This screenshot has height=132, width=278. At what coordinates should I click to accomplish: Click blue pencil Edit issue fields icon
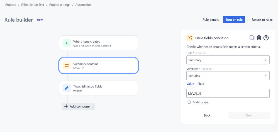pos(67,88)
